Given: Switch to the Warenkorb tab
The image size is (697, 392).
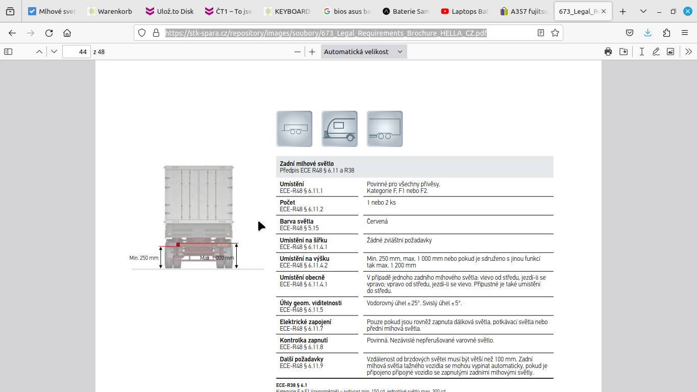Looking at the screenshot, I should pos(111,11).
